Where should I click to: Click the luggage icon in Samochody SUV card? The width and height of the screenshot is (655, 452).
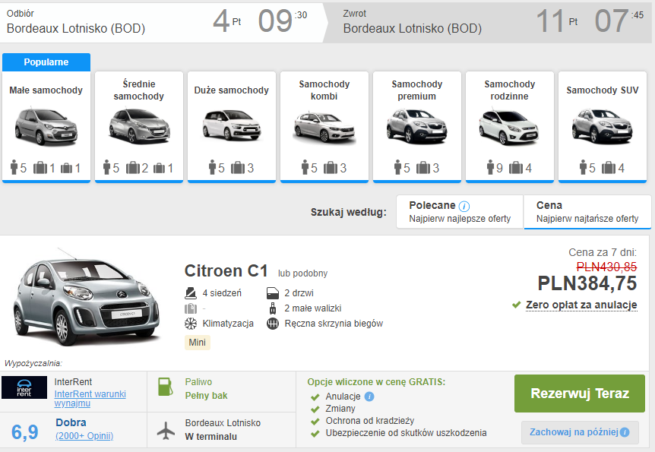(609, 168)
